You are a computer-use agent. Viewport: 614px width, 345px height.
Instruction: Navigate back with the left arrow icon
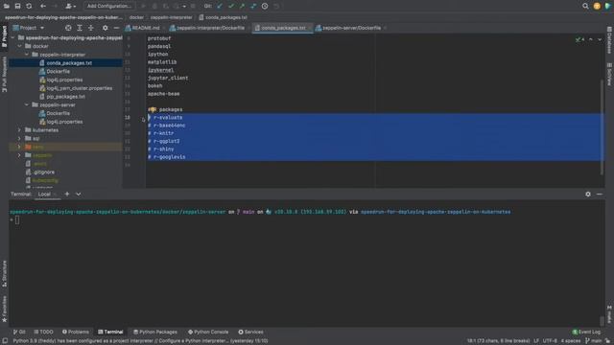(x=43, y=6)
